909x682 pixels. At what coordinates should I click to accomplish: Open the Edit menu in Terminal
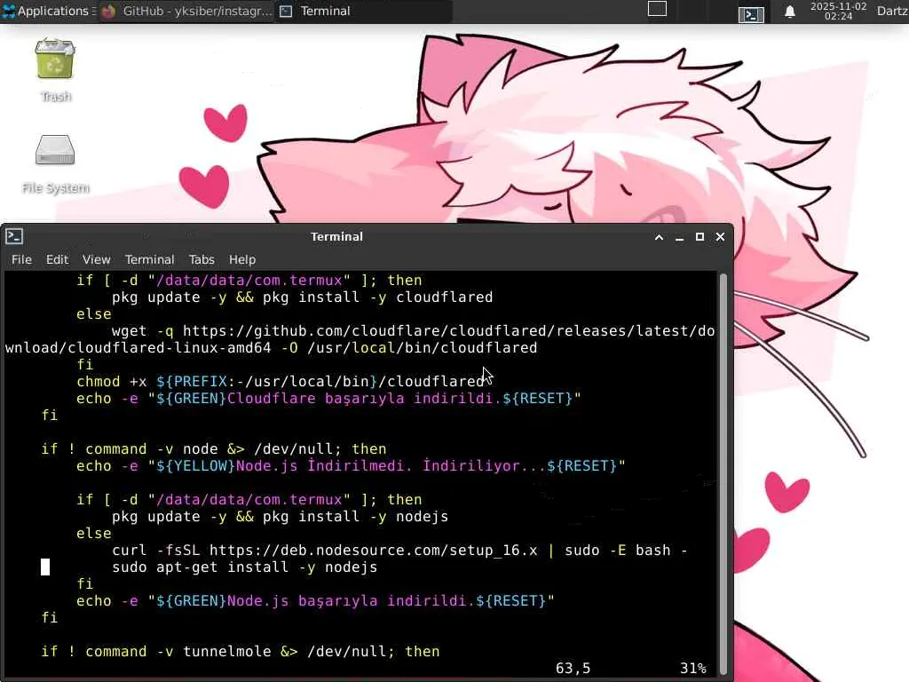57,259
